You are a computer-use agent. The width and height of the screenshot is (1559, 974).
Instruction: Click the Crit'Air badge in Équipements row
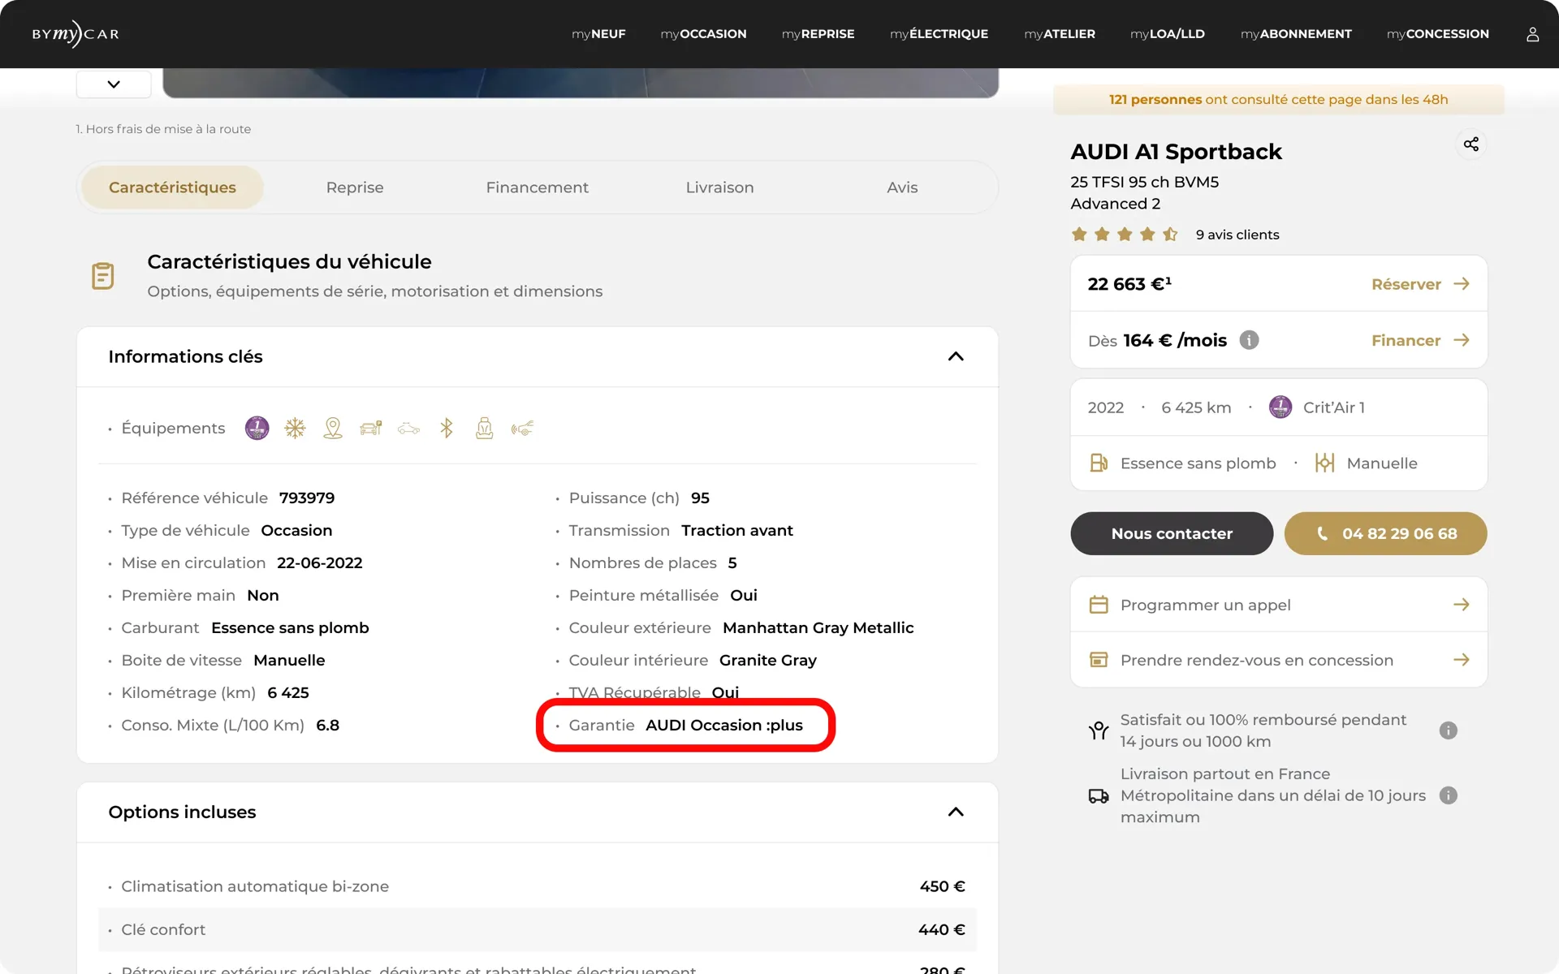coord(257,428)
